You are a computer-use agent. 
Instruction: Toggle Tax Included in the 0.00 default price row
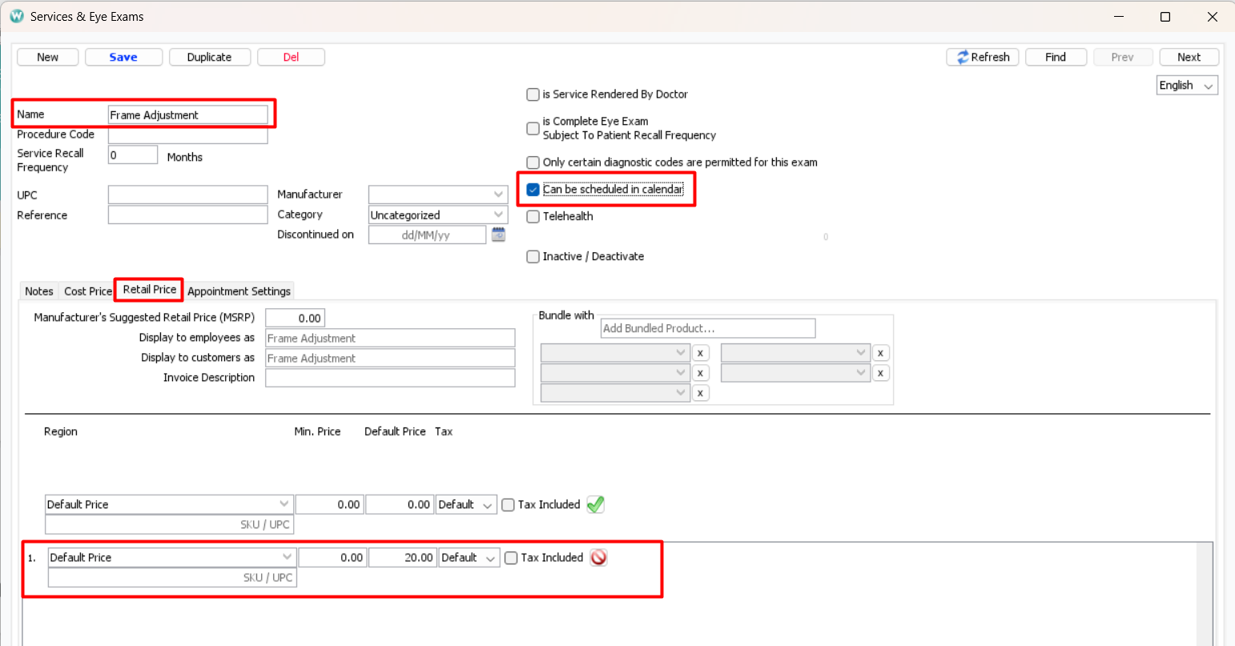point(508,505)
